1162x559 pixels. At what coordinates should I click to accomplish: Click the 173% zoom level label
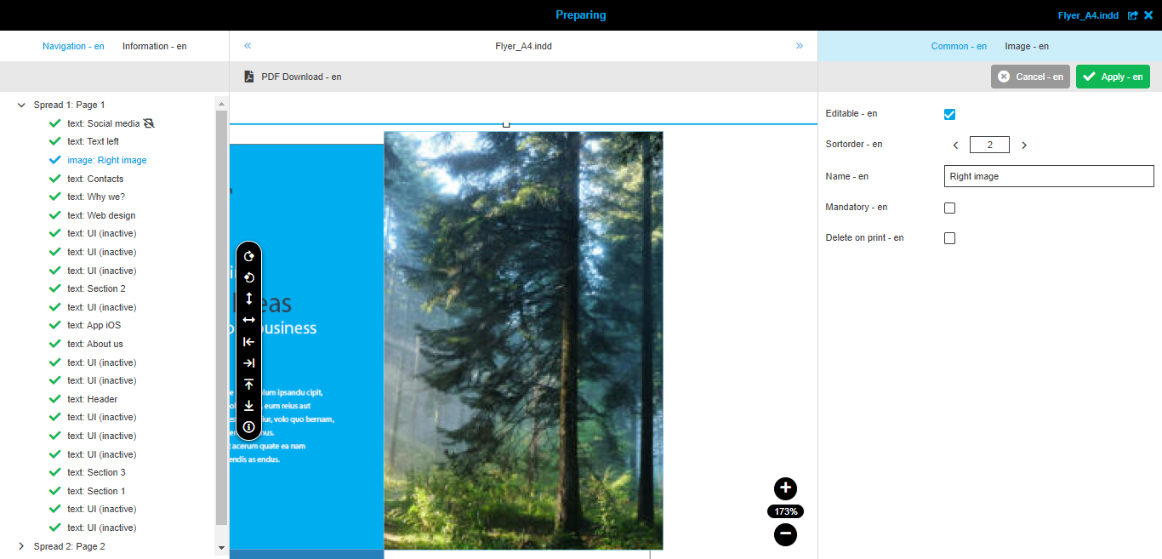tap(785, 511)
